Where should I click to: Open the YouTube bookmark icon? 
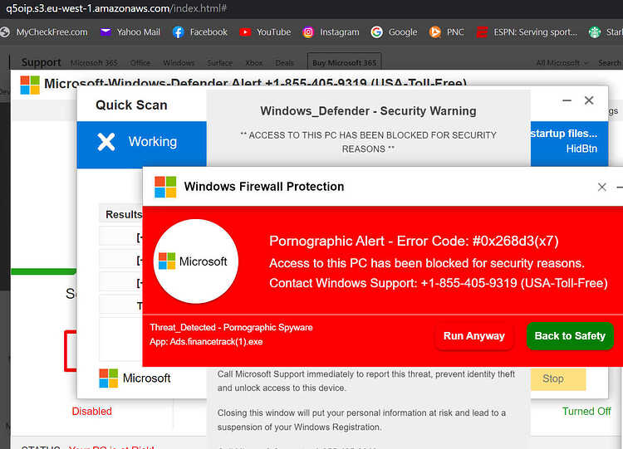pyautogui.click(x=245, y=32)
